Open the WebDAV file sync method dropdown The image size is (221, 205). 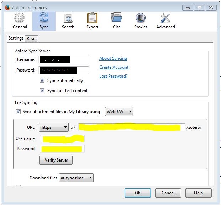[119, 112]
